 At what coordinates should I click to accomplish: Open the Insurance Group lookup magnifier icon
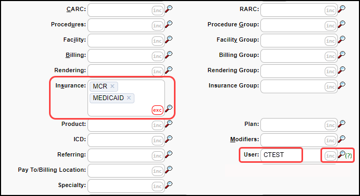point(342,85)
